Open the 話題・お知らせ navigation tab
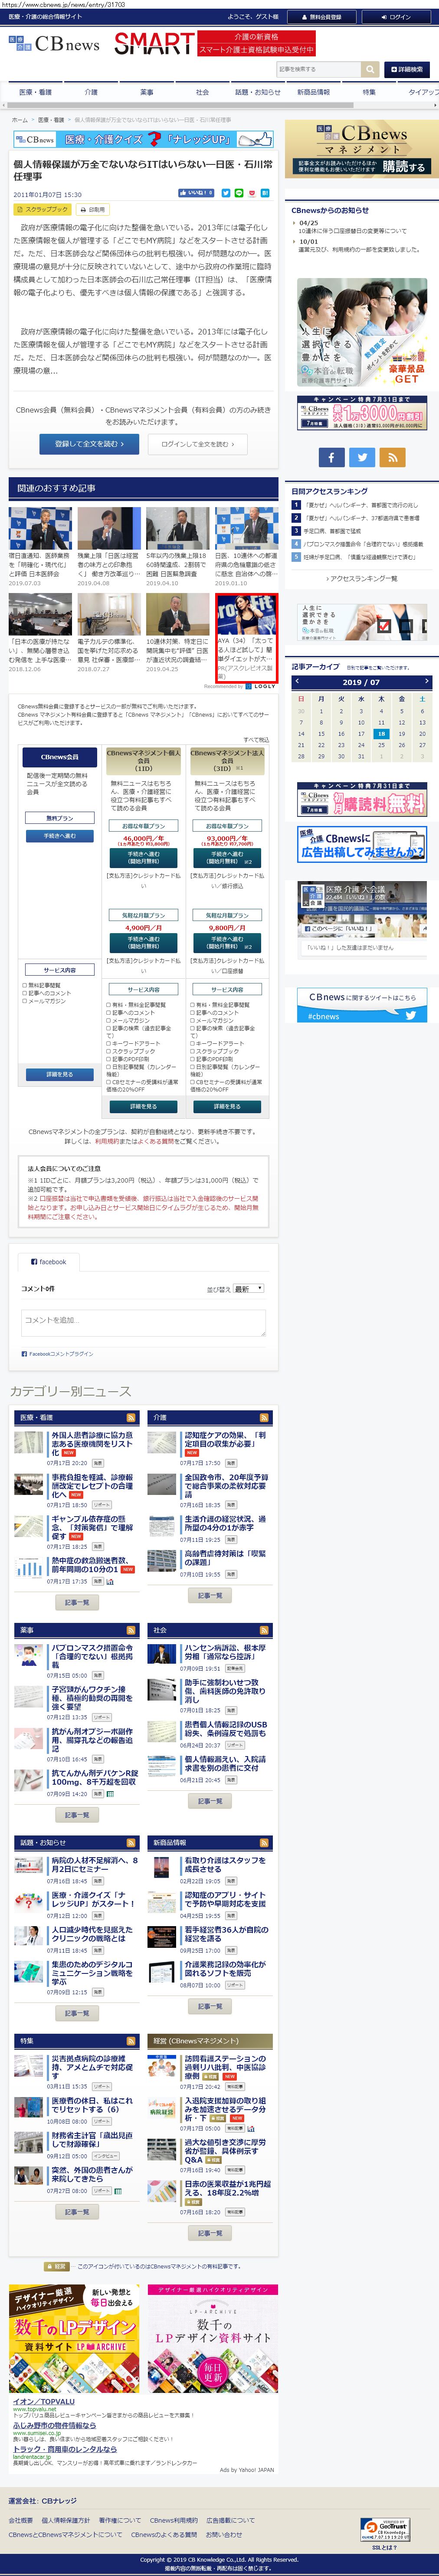Viewport: 439px width, 2576px height. tap(258, 92)
